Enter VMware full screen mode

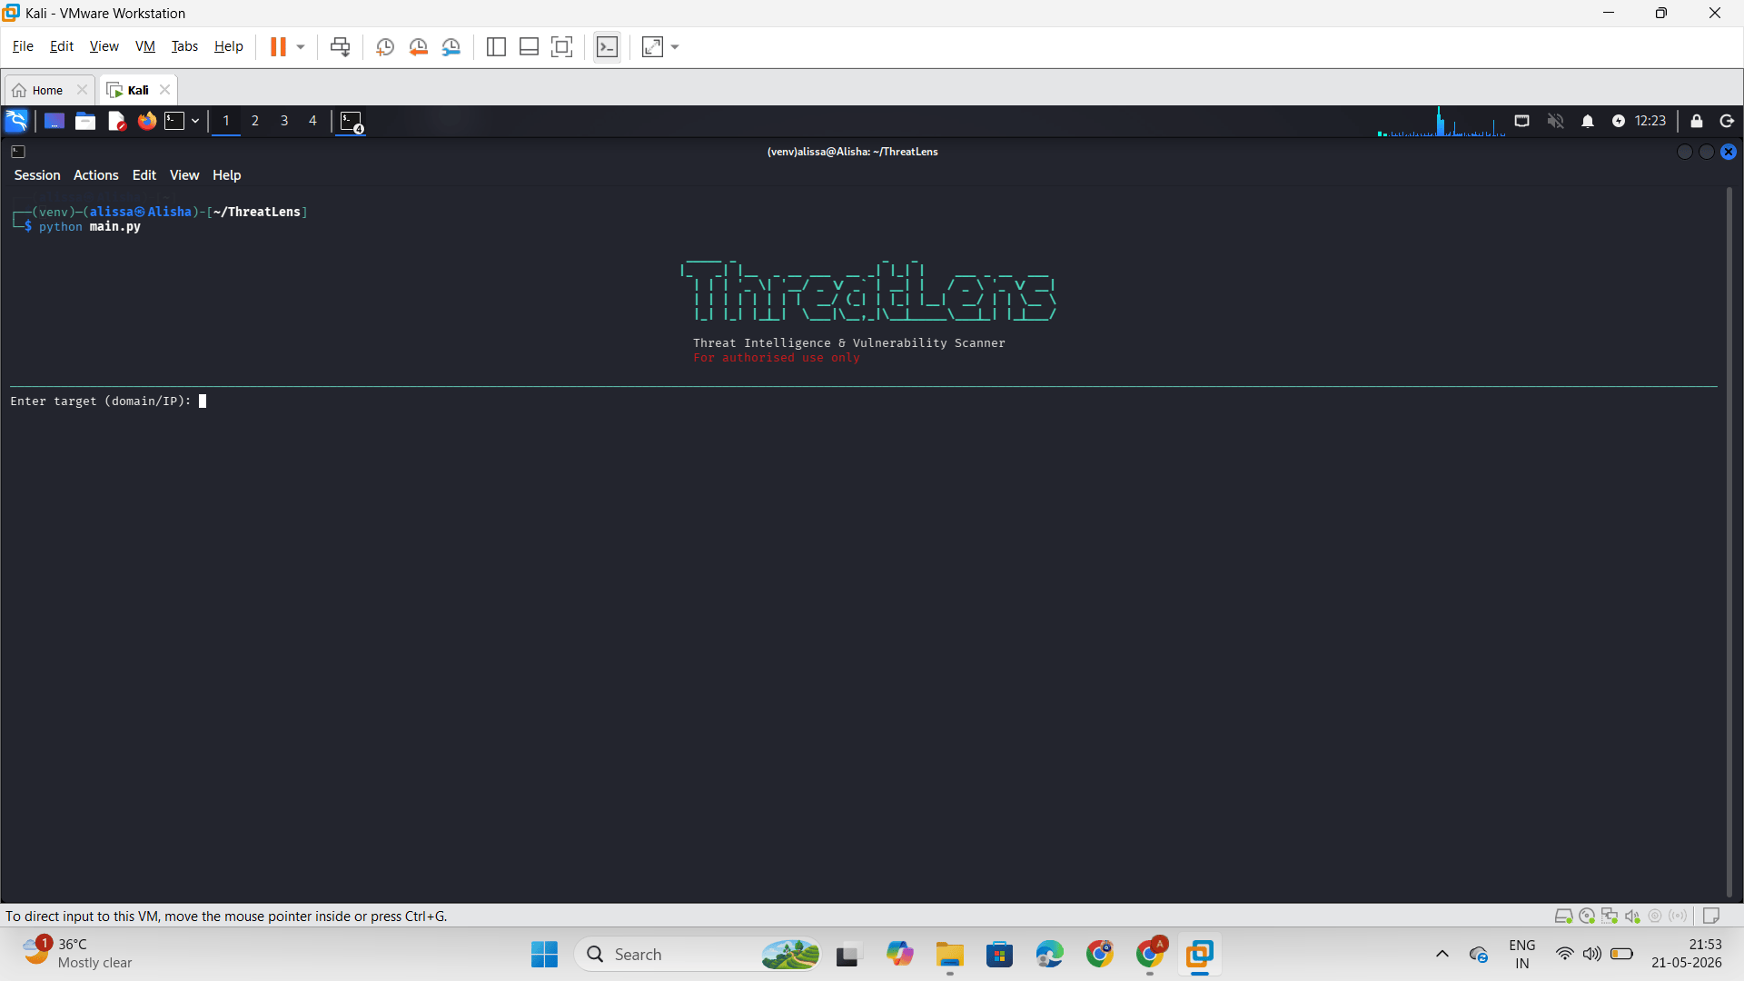click(562, 46)
